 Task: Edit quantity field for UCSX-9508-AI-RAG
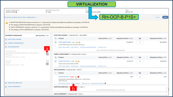[x=140, y=43]
